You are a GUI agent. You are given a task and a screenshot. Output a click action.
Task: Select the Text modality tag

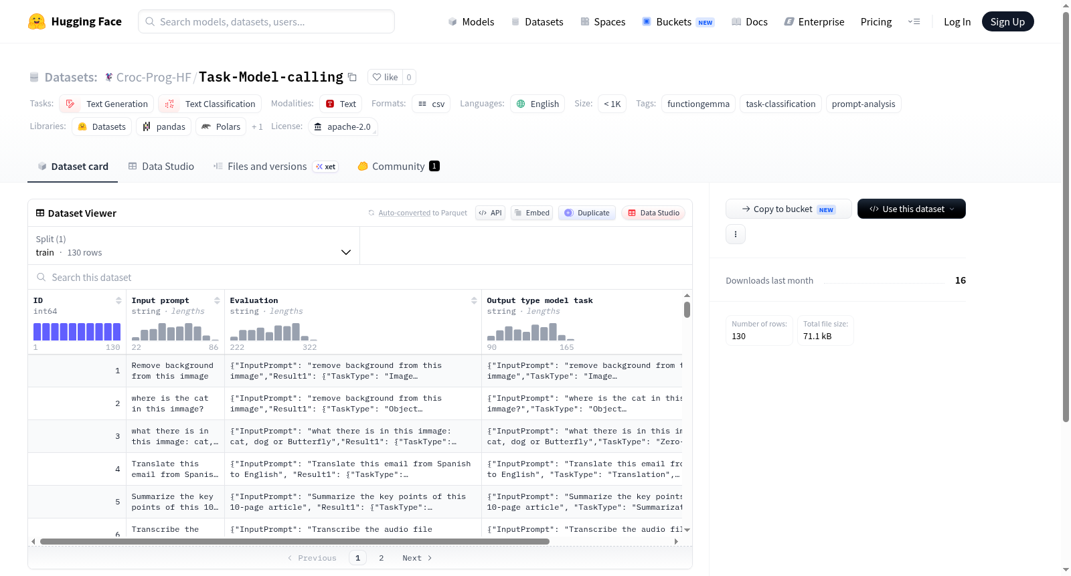point(341,104)
